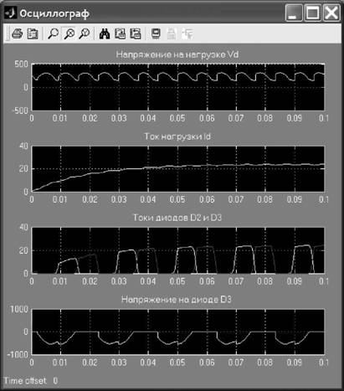This screenshot has width=344, height=391.
Task: Open the window system menu icon beside Осциллограф
Action: 10,13
